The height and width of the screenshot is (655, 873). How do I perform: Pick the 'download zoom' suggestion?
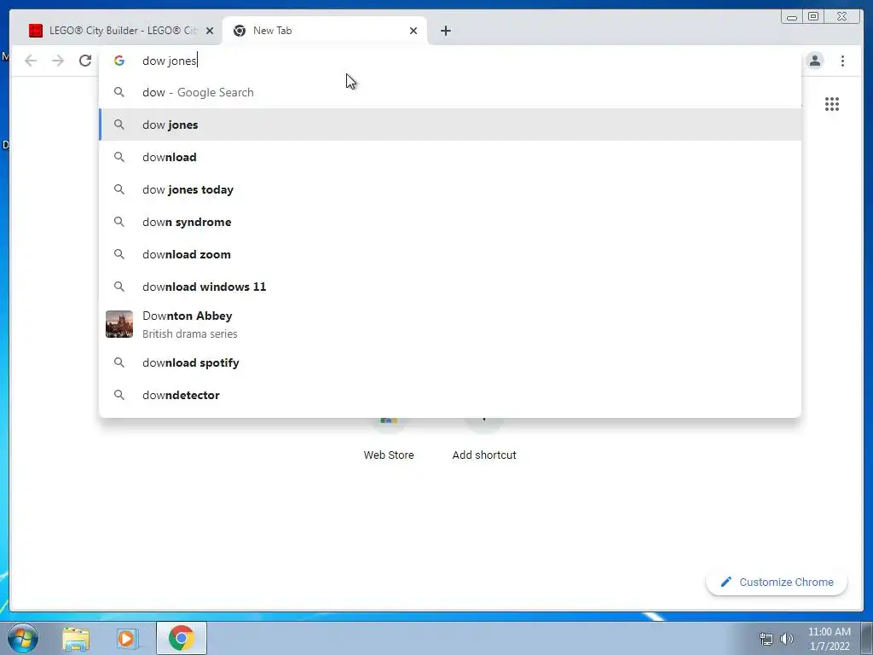[x=450, y=254]
